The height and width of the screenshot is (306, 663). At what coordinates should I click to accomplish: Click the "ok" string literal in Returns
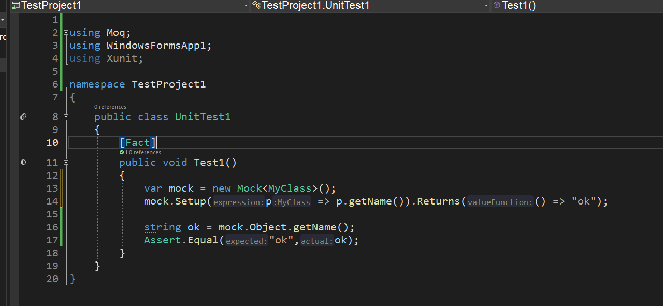(x=584, y=201)
